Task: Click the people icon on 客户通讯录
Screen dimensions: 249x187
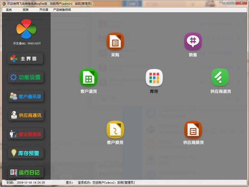Action: 14,96
